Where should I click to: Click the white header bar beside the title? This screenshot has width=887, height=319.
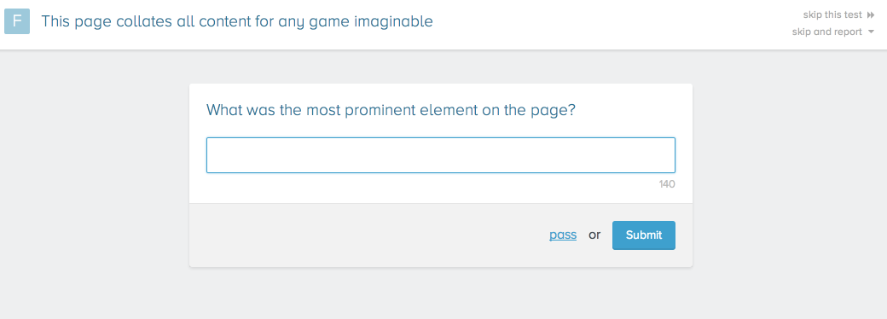[611, 25]
